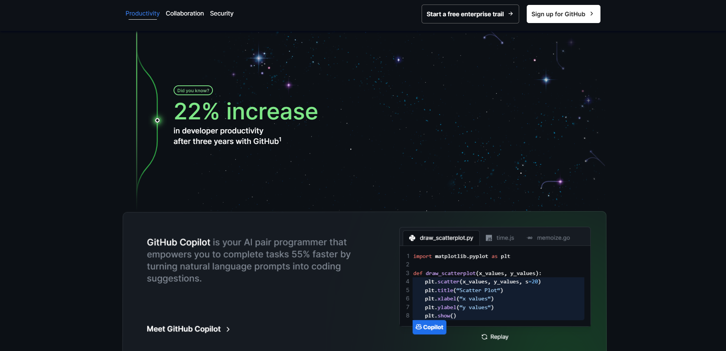Click the plt.ylabel("y values") code line
Image resolution: width=726 pixels, height=351 pixels.
459,307
